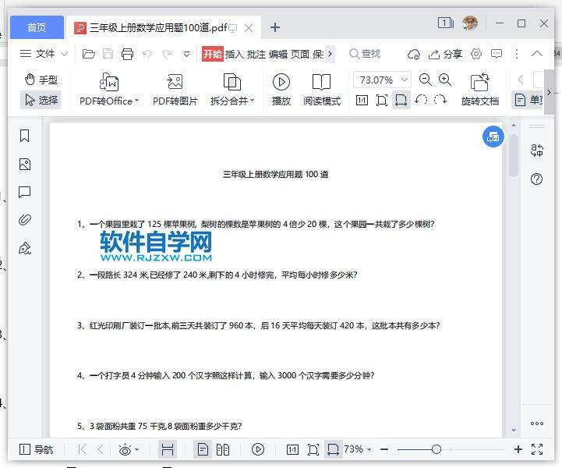The height and width of the screenshot is (468, 562).
Task: Click the fullscreen icon
Action: tap(537, 449)
